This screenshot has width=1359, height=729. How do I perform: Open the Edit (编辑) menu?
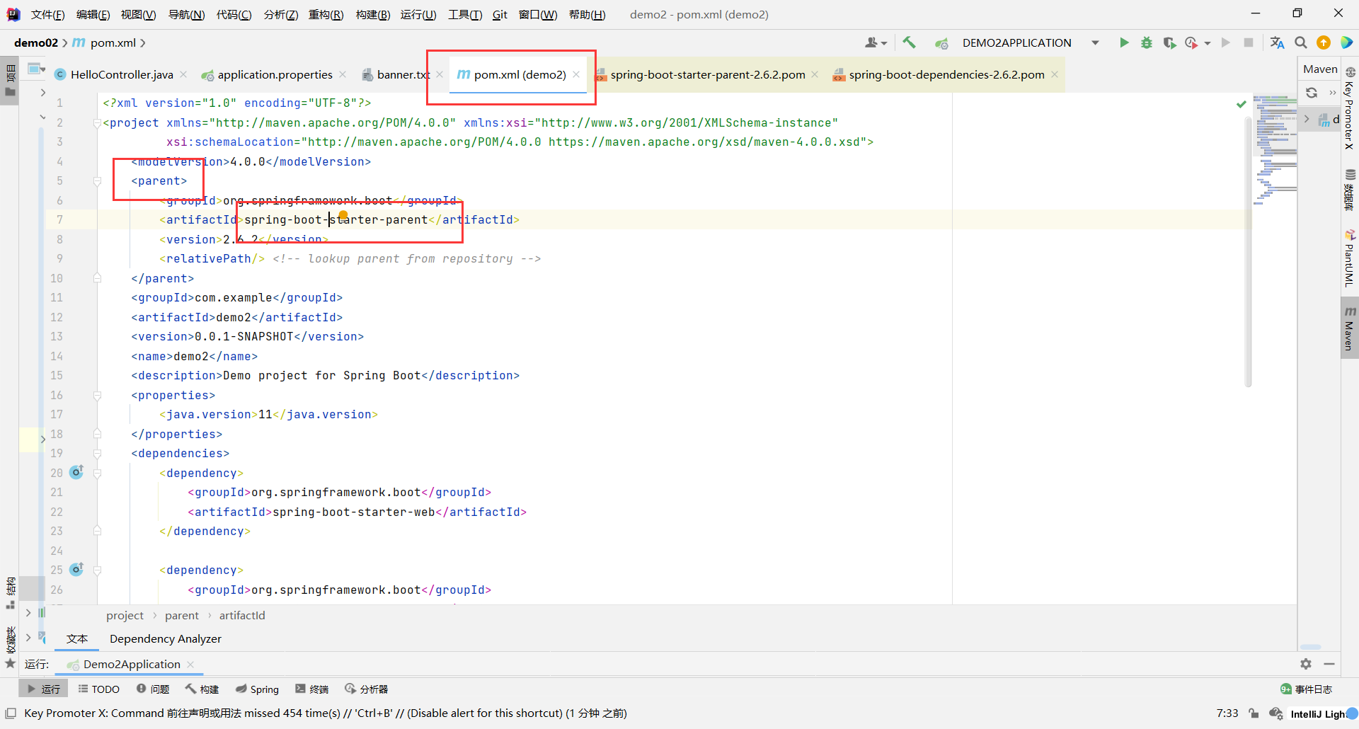click(x=93, y=14)
